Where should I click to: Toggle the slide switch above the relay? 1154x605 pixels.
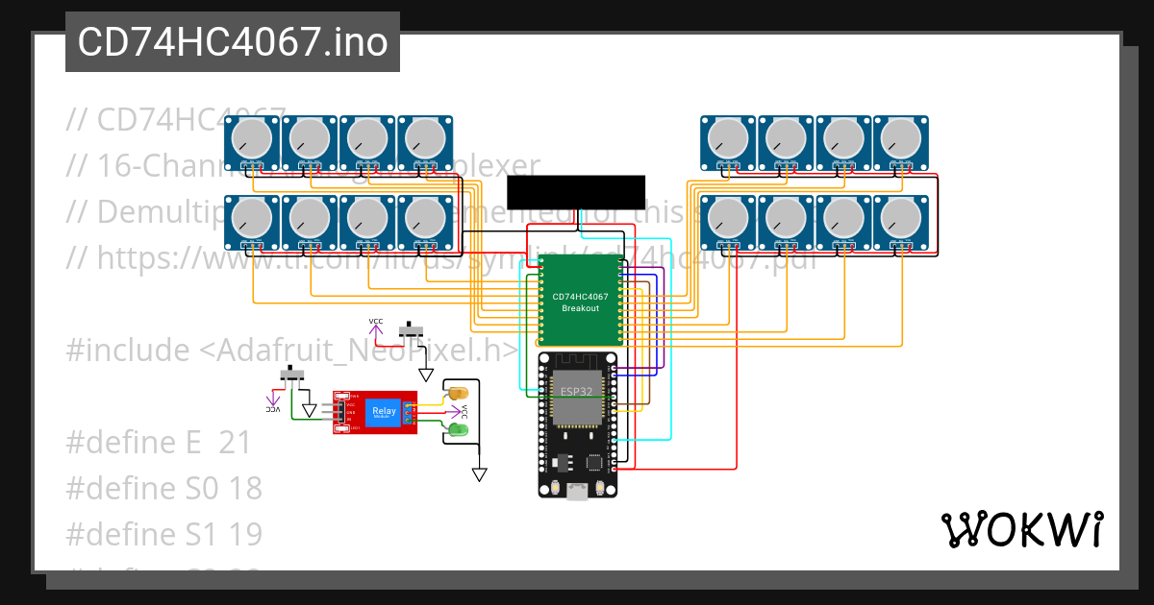click(411, 330)
